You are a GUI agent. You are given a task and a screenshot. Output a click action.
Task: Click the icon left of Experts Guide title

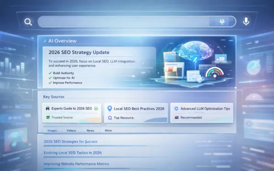(47, 109)
